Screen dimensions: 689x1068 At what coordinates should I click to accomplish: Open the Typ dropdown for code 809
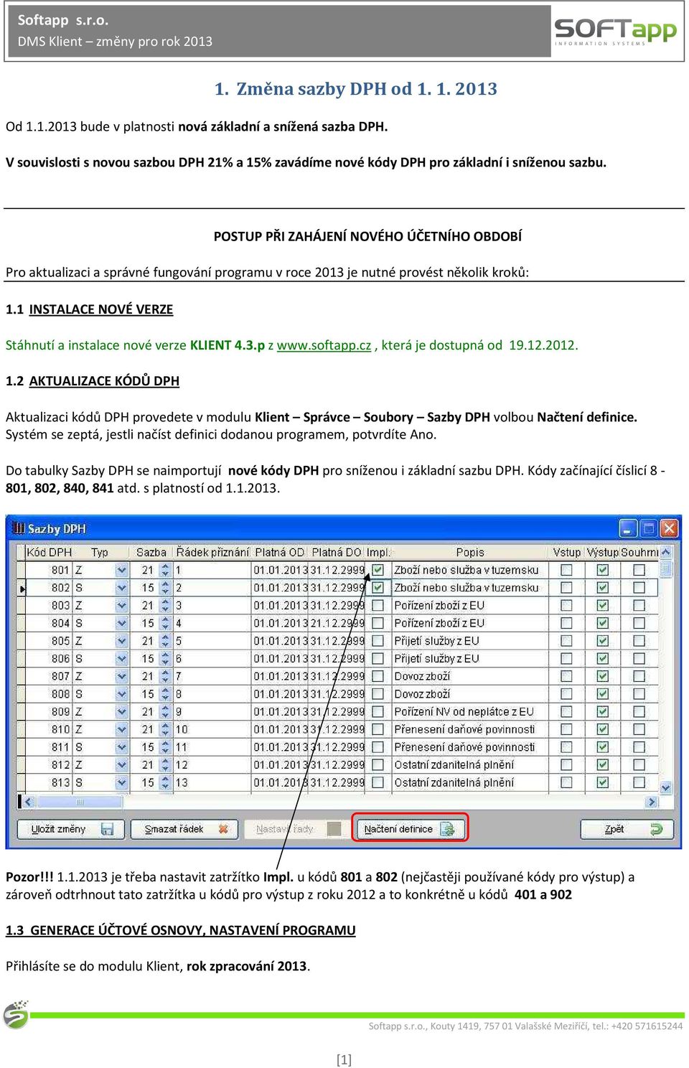[122, 711]
